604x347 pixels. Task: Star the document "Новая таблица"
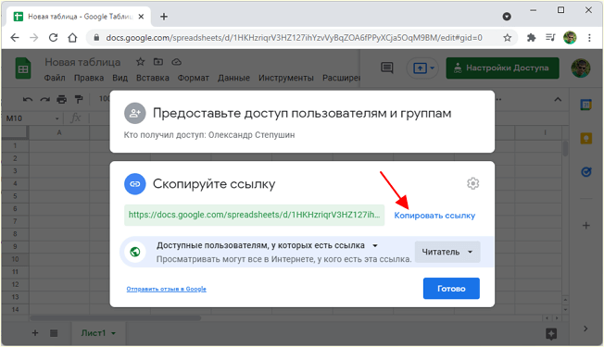(x=140, y=62)
